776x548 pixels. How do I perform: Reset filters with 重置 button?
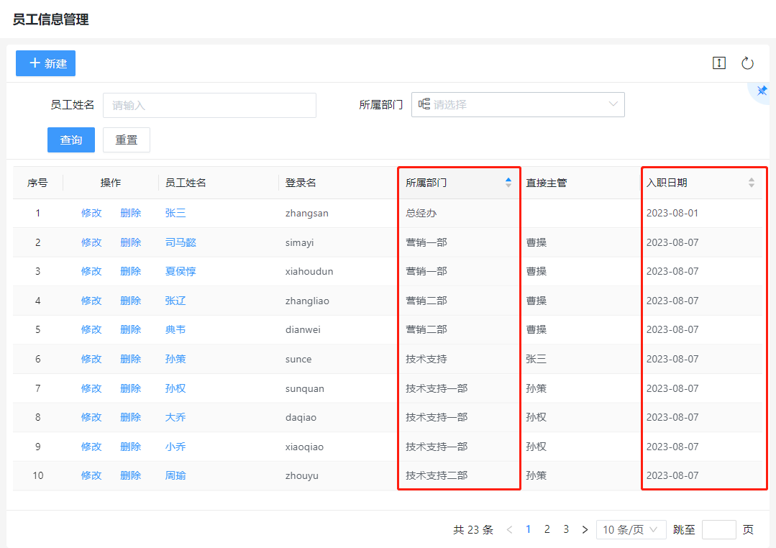[127, 140]
